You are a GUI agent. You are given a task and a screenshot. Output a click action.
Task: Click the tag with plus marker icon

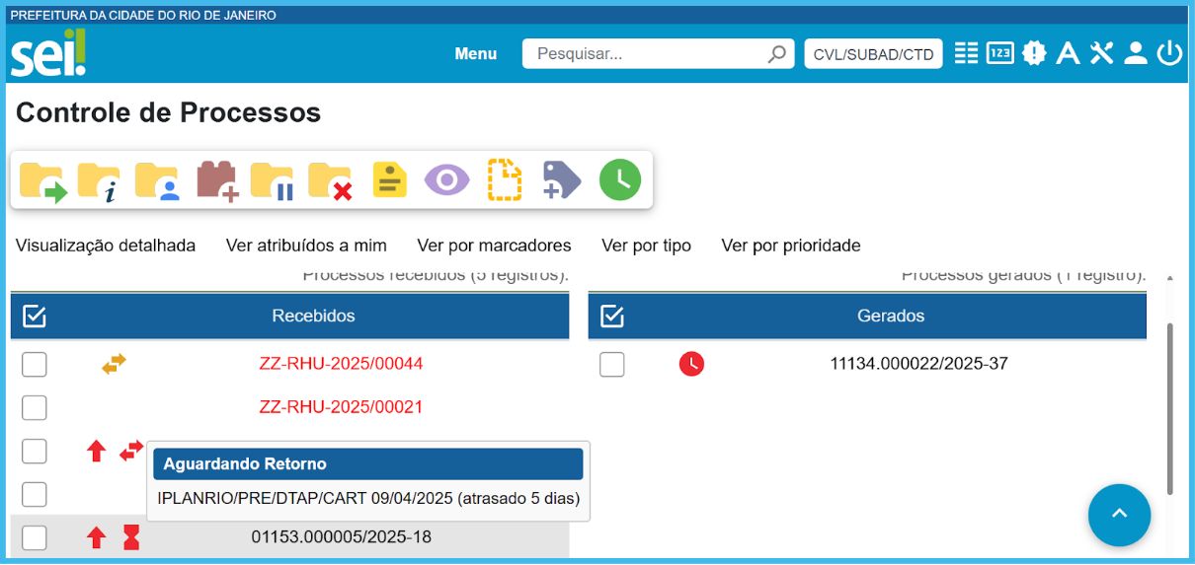[562, 181]
